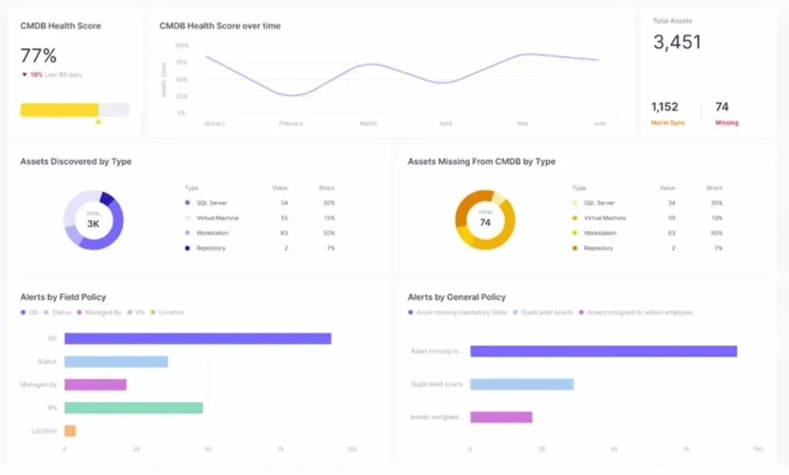
Task: Click the yellow triangle marker under health bar
Action: pos(98,121)
